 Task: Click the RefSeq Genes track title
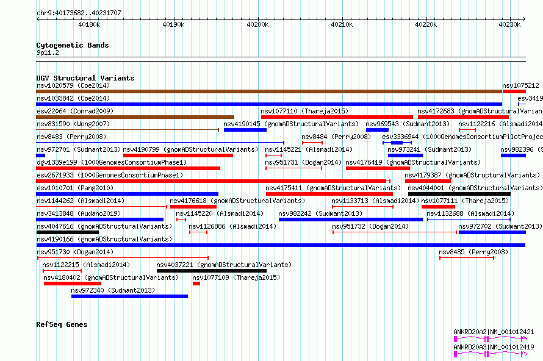click(62, 324)
